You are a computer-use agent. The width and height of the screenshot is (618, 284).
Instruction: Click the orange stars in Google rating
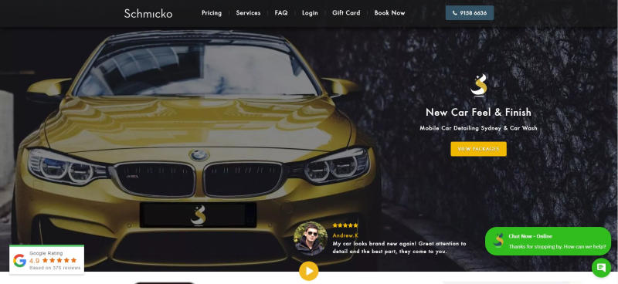coord(59,260)
